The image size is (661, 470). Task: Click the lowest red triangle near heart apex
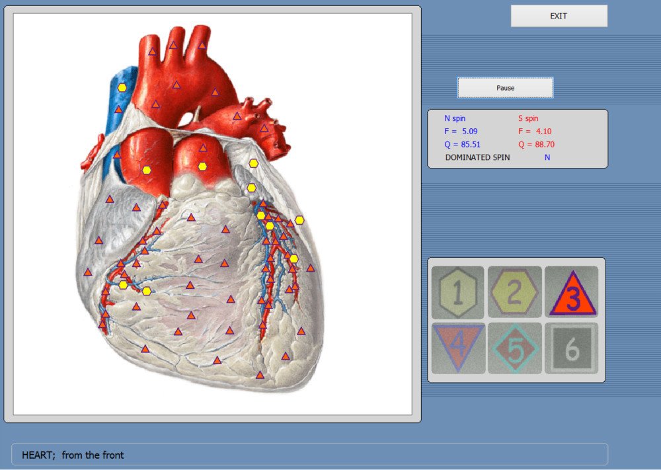[260, 375]
